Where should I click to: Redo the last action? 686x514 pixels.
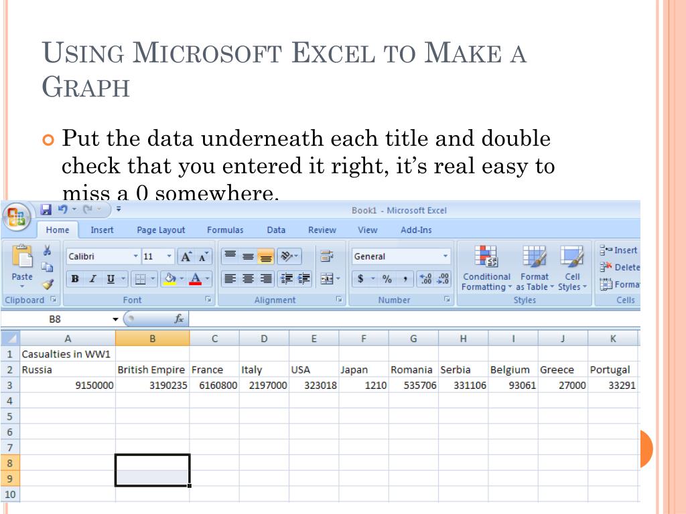[x=88, y=209]
